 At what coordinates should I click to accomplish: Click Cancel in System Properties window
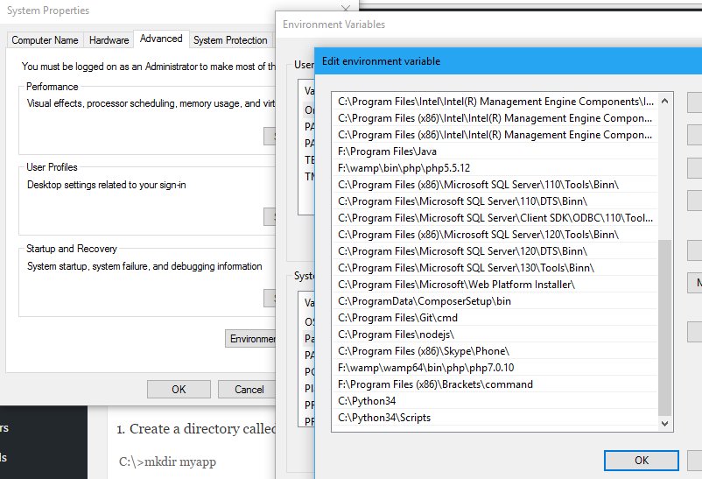tap(249, 390)
